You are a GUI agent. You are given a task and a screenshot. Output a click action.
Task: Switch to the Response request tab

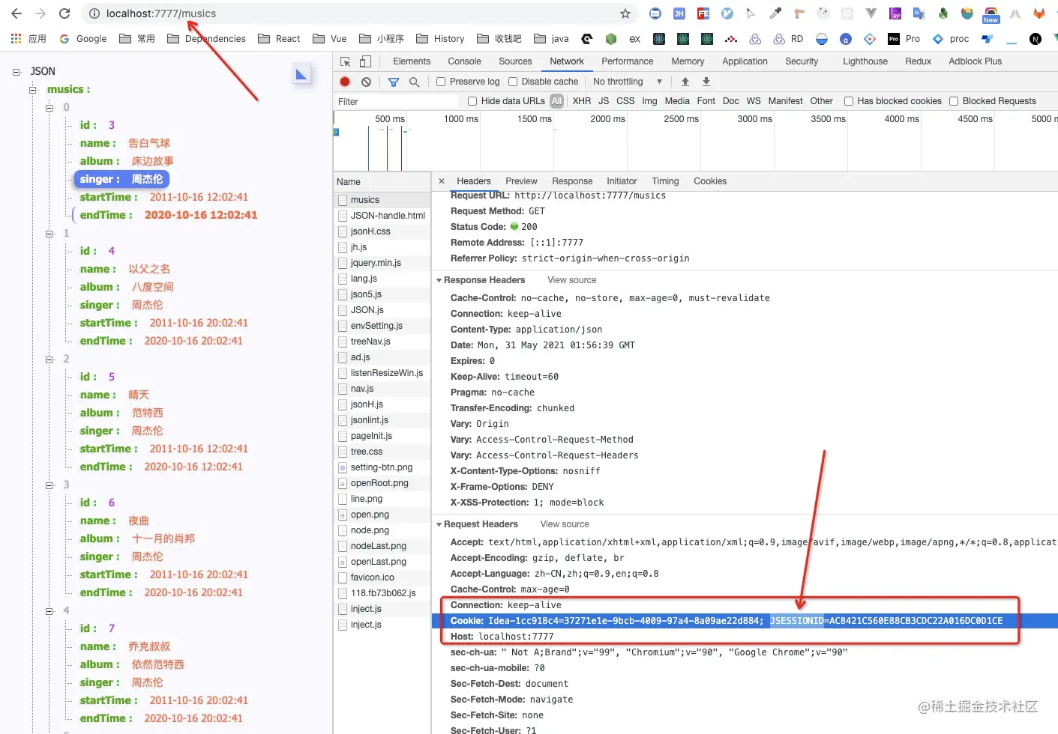tap(572, 181)
